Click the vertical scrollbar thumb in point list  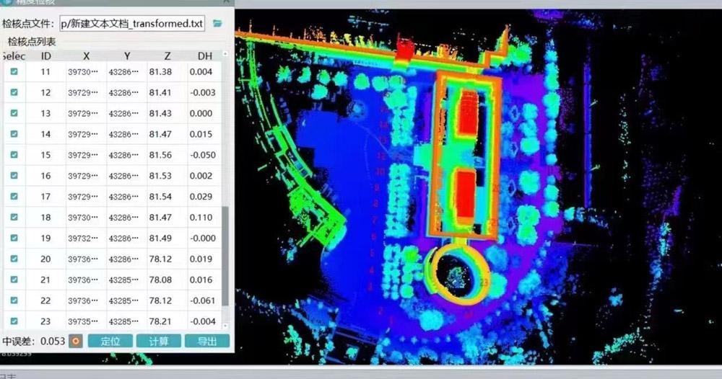coord(225,256)
